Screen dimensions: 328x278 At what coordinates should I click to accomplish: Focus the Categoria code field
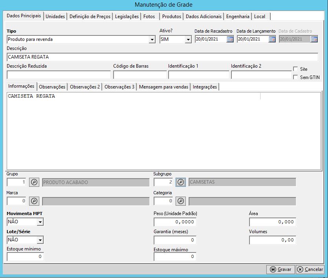tap(163, 201)
